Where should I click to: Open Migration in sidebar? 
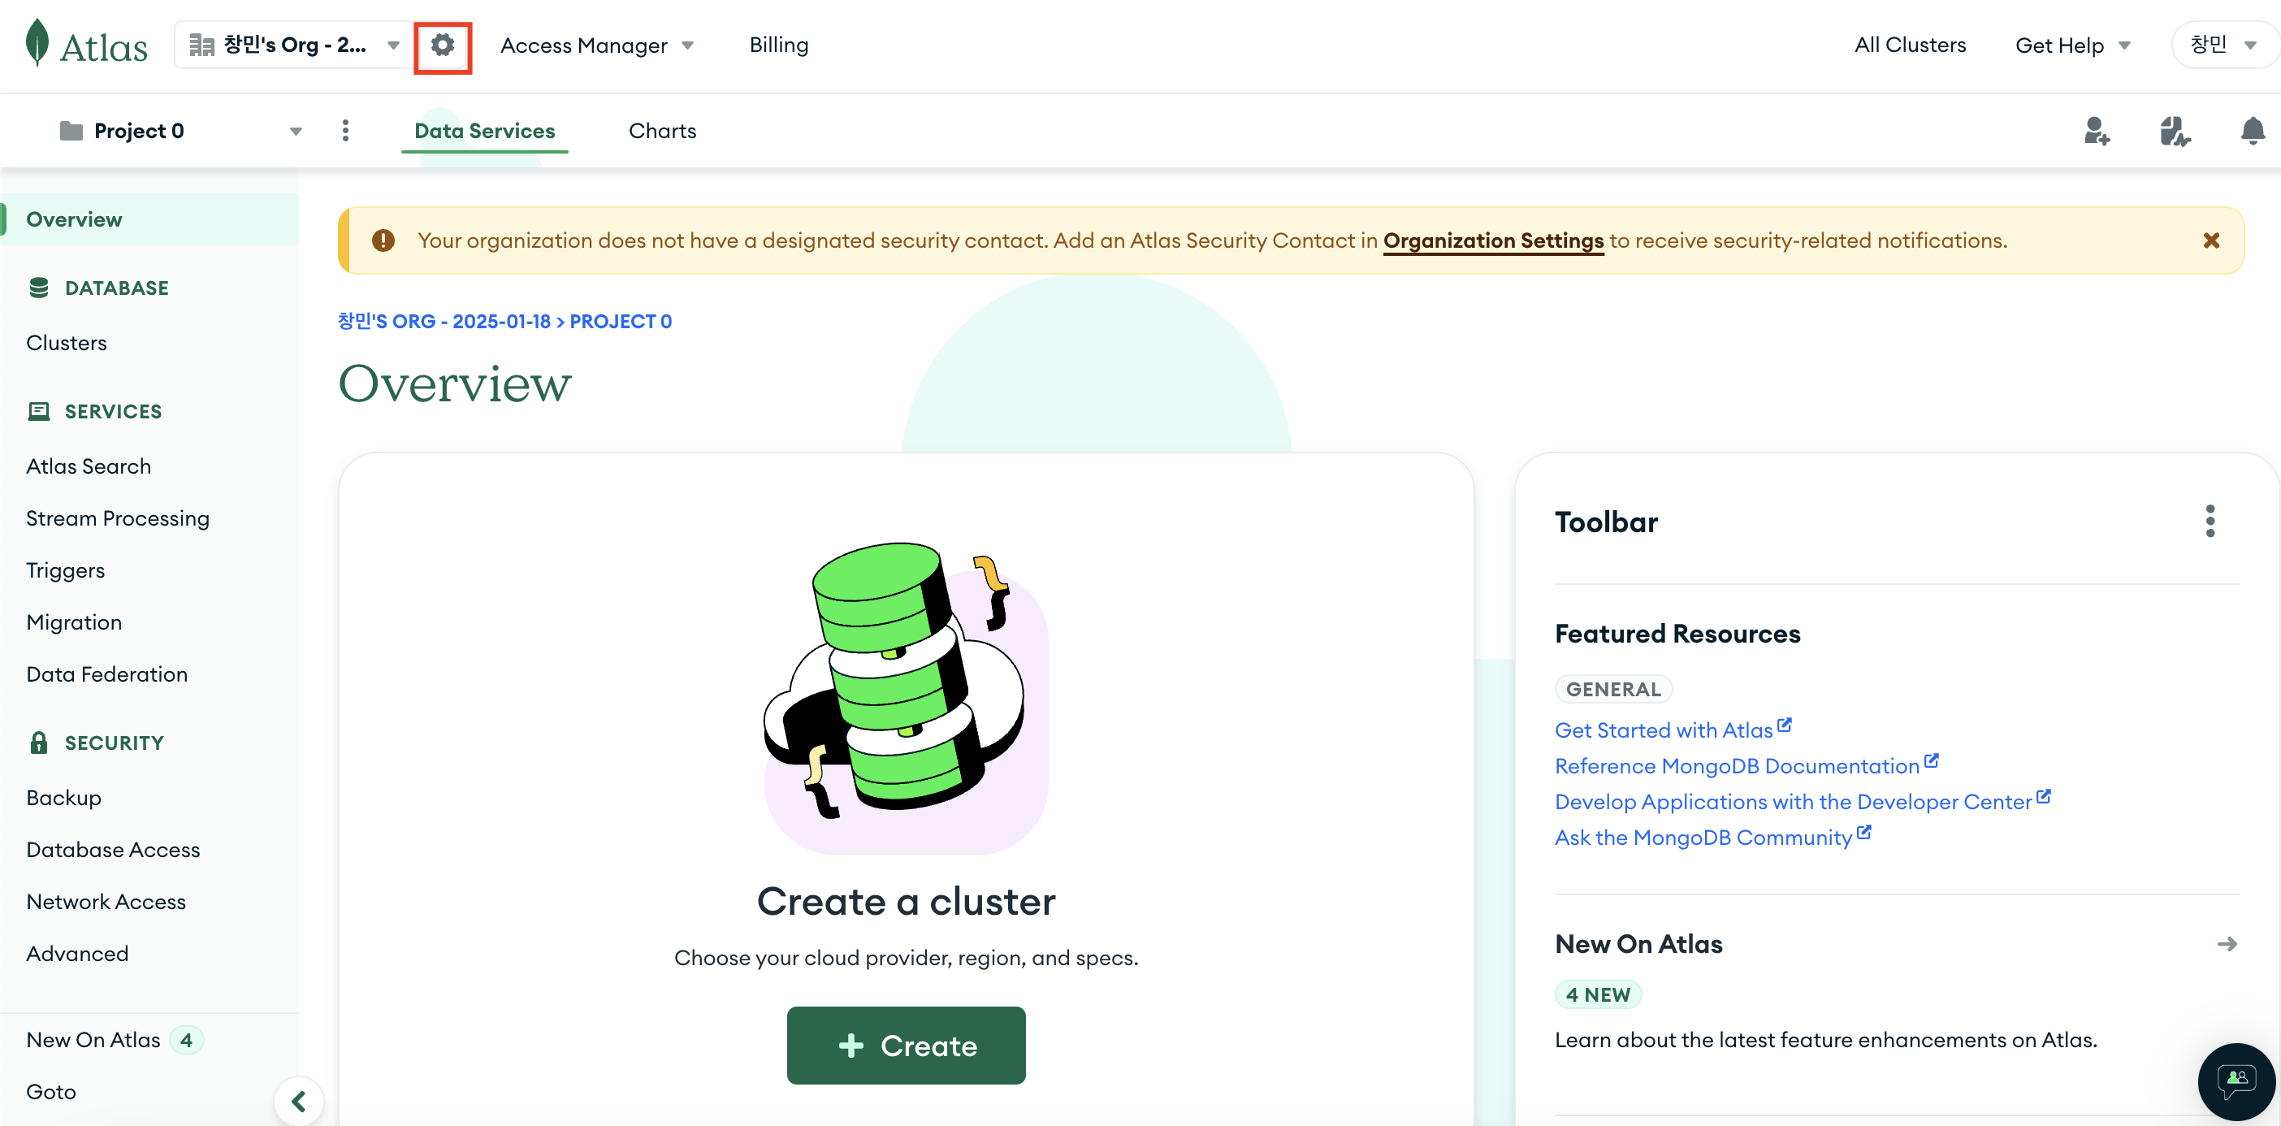tap(75, 622)
